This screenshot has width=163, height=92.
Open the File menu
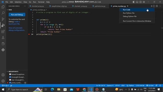[x=7, y=2]
